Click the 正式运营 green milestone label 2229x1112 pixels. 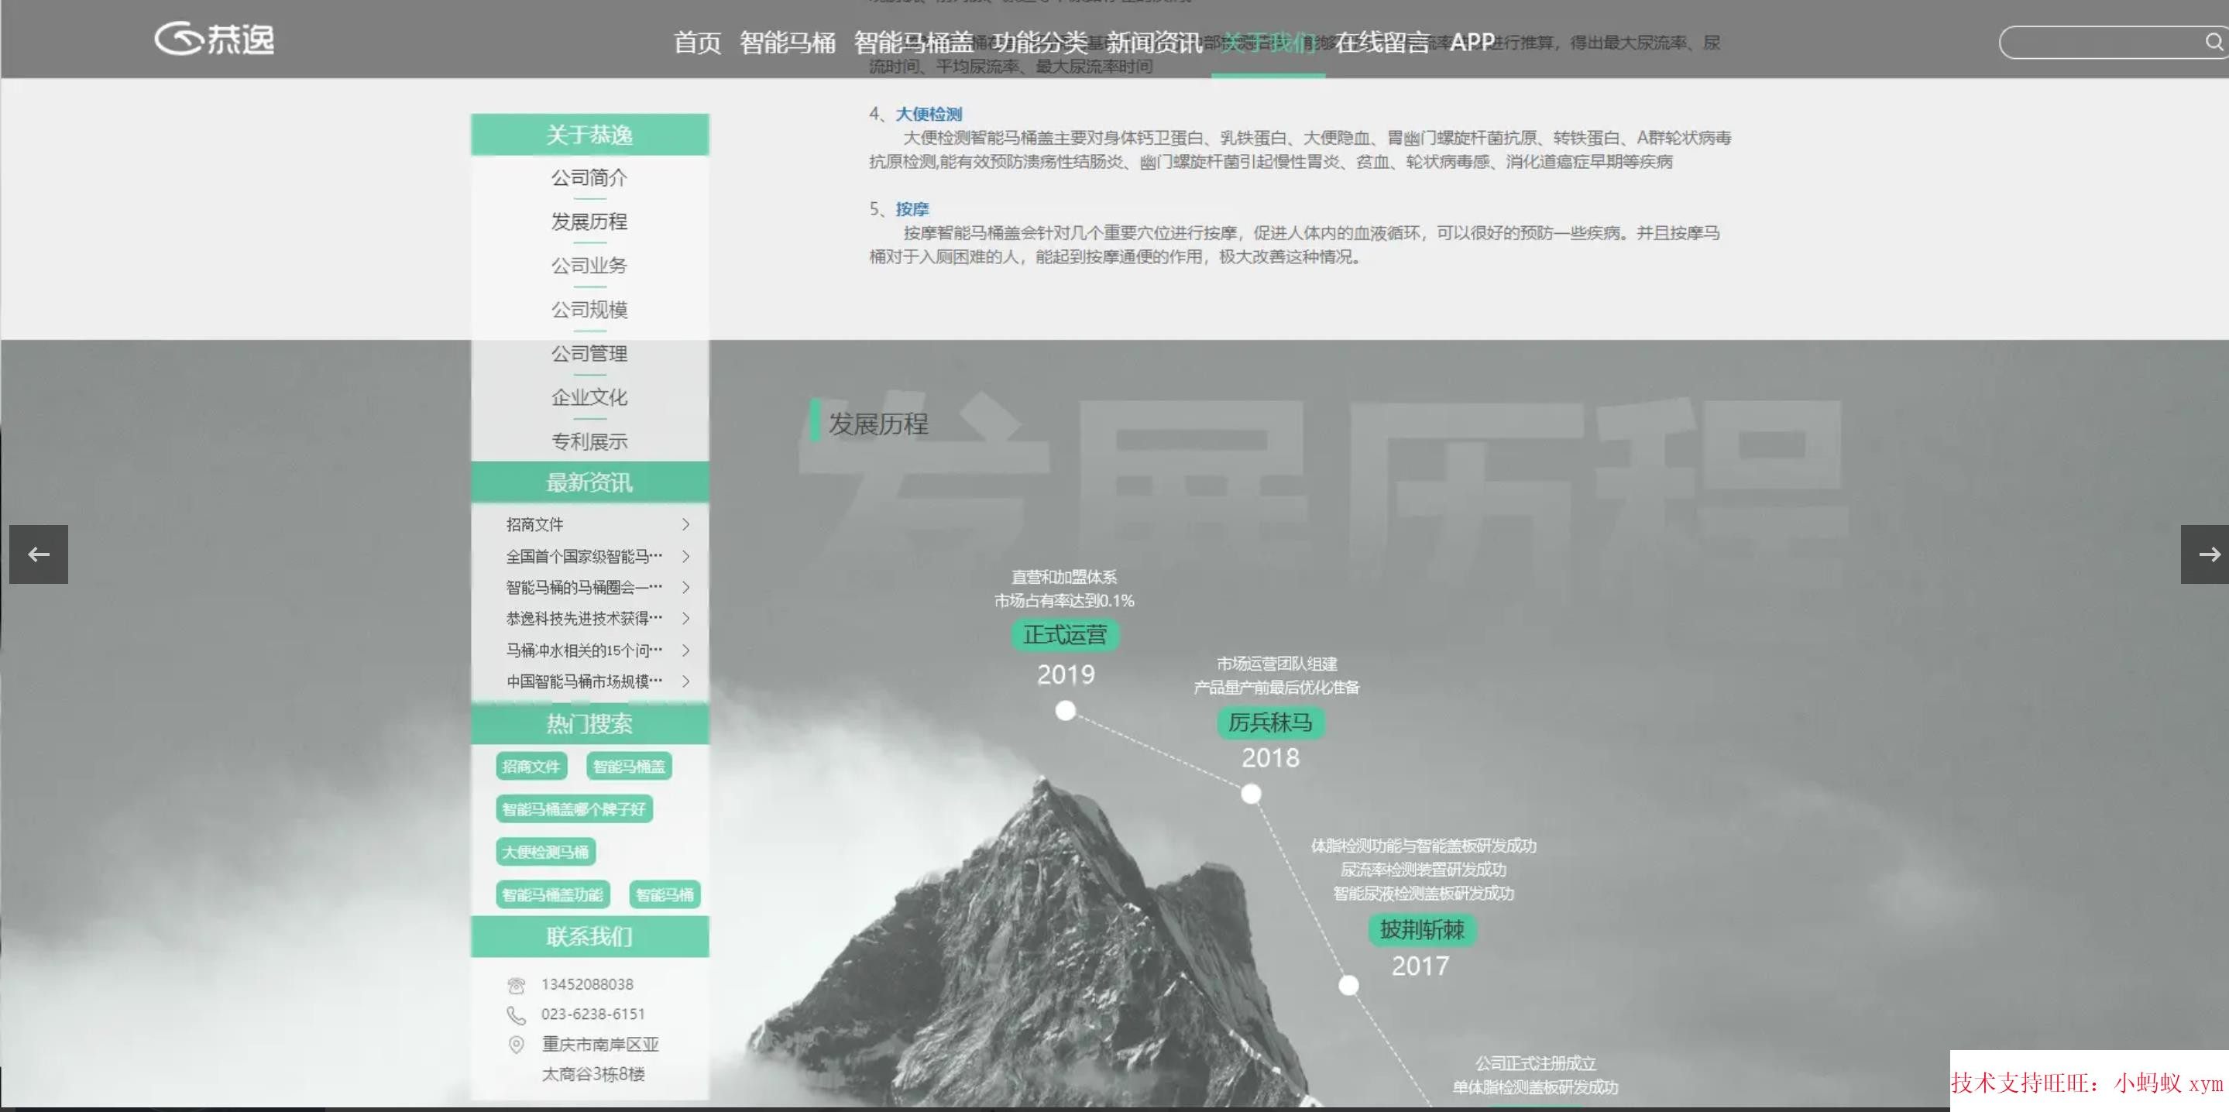[x=1064, y=635]
